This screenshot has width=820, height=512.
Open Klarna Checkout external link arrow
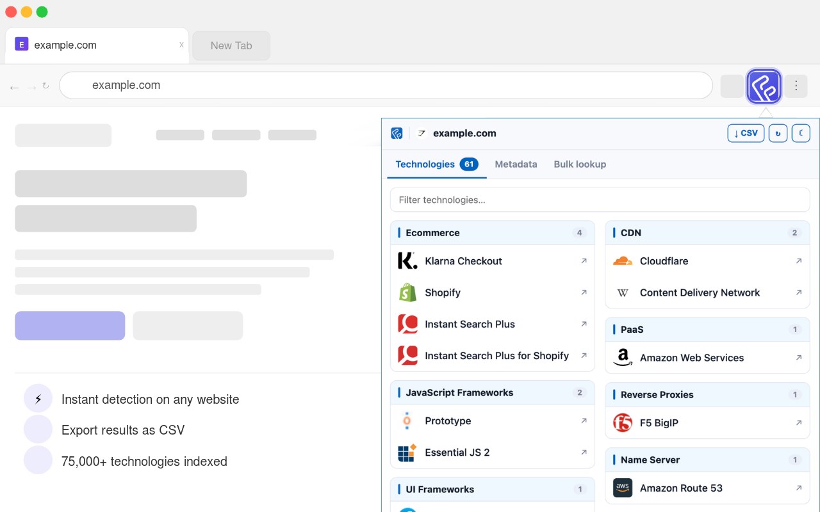point(584,261)
